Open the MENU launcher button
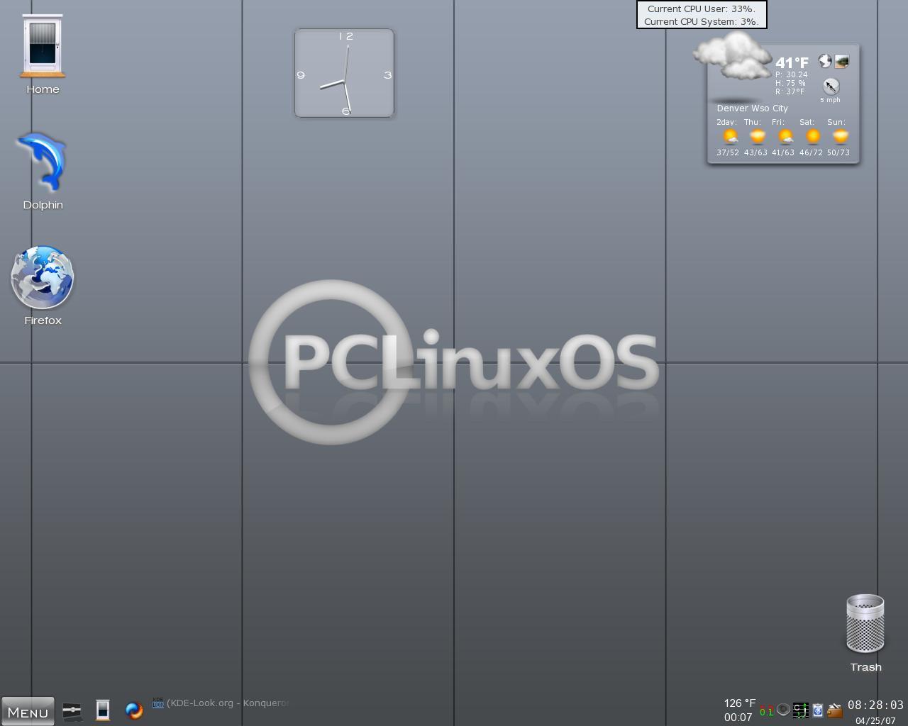Screen dimensions: 908x726 click(28, 711)
